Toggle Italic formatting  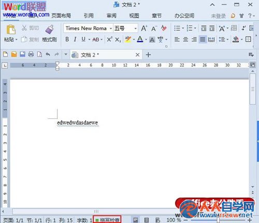point(75,39)
